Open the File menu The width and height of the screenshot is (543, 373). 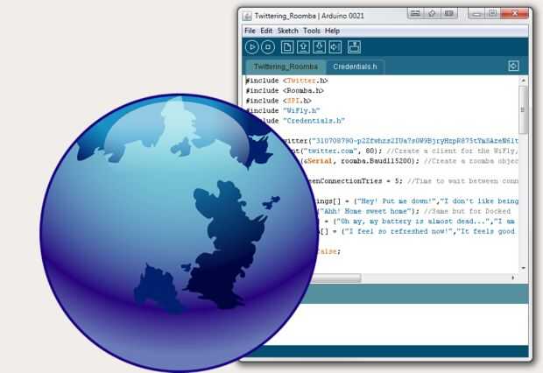[250, 31]
